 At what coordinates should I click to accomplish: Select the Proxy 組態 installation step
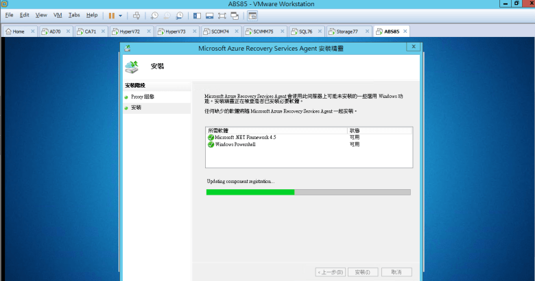click(143, 97)
